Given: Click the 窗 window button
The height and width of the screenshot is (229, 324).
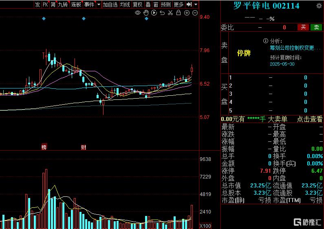Looking at the screenshot, I should (x=156, y=4).
